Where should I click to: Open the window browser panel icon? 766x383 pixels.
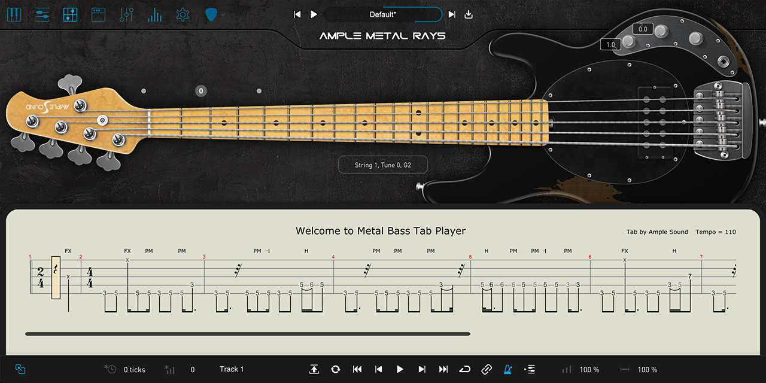[x=98, y=14]
